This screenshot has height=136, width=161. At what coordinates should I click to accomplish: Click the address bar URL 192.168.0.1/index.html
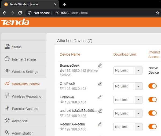coord(71,13)
